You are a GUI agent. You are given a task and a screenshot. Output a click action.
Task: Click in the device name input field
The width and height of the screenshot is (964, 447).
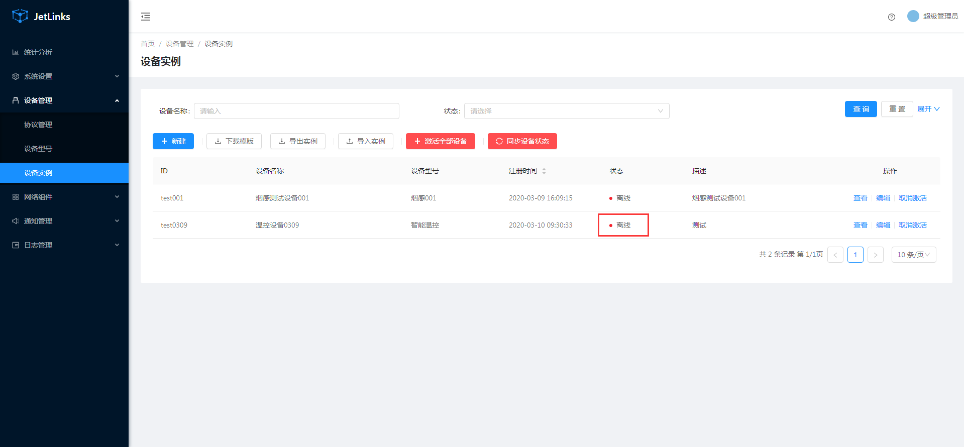pyautogui.click(x=296, y=111)
